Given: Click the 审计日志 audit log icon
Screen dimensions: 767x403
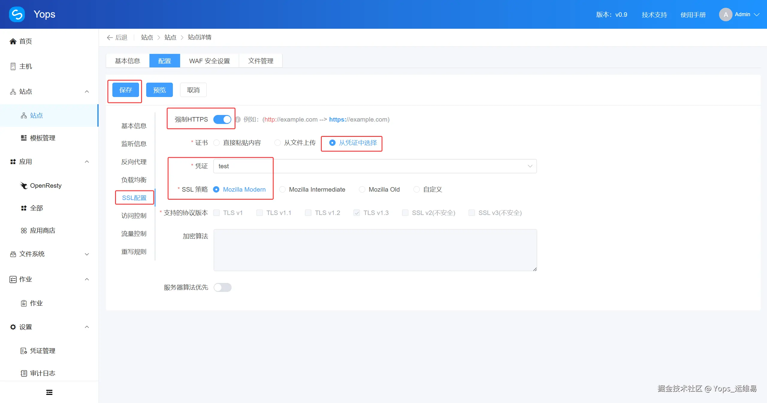Looking at the screenshot, I should point(24,373).
